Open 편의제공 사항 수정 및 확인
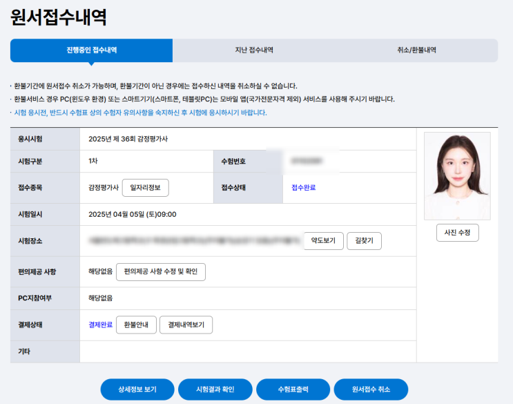Screen dimensions: 513x404 pos(161,272)
